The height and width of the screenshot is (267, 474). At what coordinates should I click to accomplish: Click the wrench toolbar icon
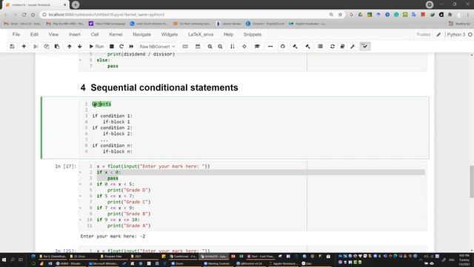[x=353, y=46]
